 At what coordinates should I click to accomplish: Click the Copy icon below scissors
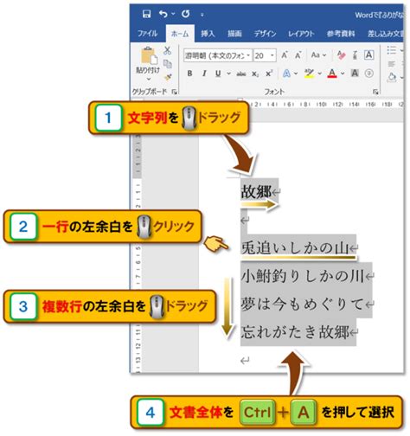[x=168, y=64]
